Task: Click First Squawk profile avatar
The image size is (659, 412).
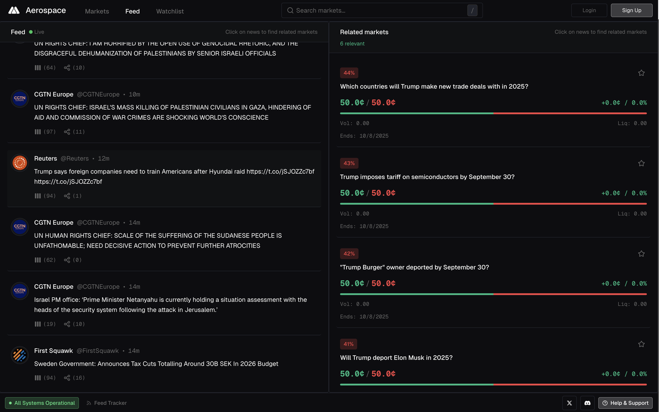Action: click(20, 355)
